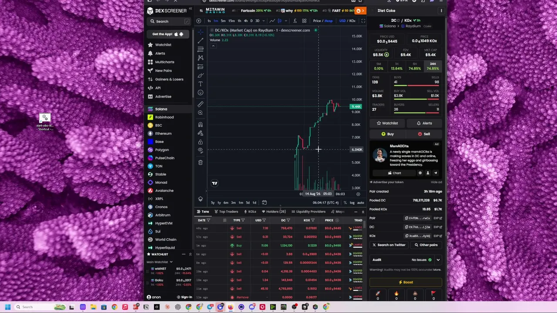Click the magnet mode icon
This screenshot has width=557, height=313.
pos(200,125)
